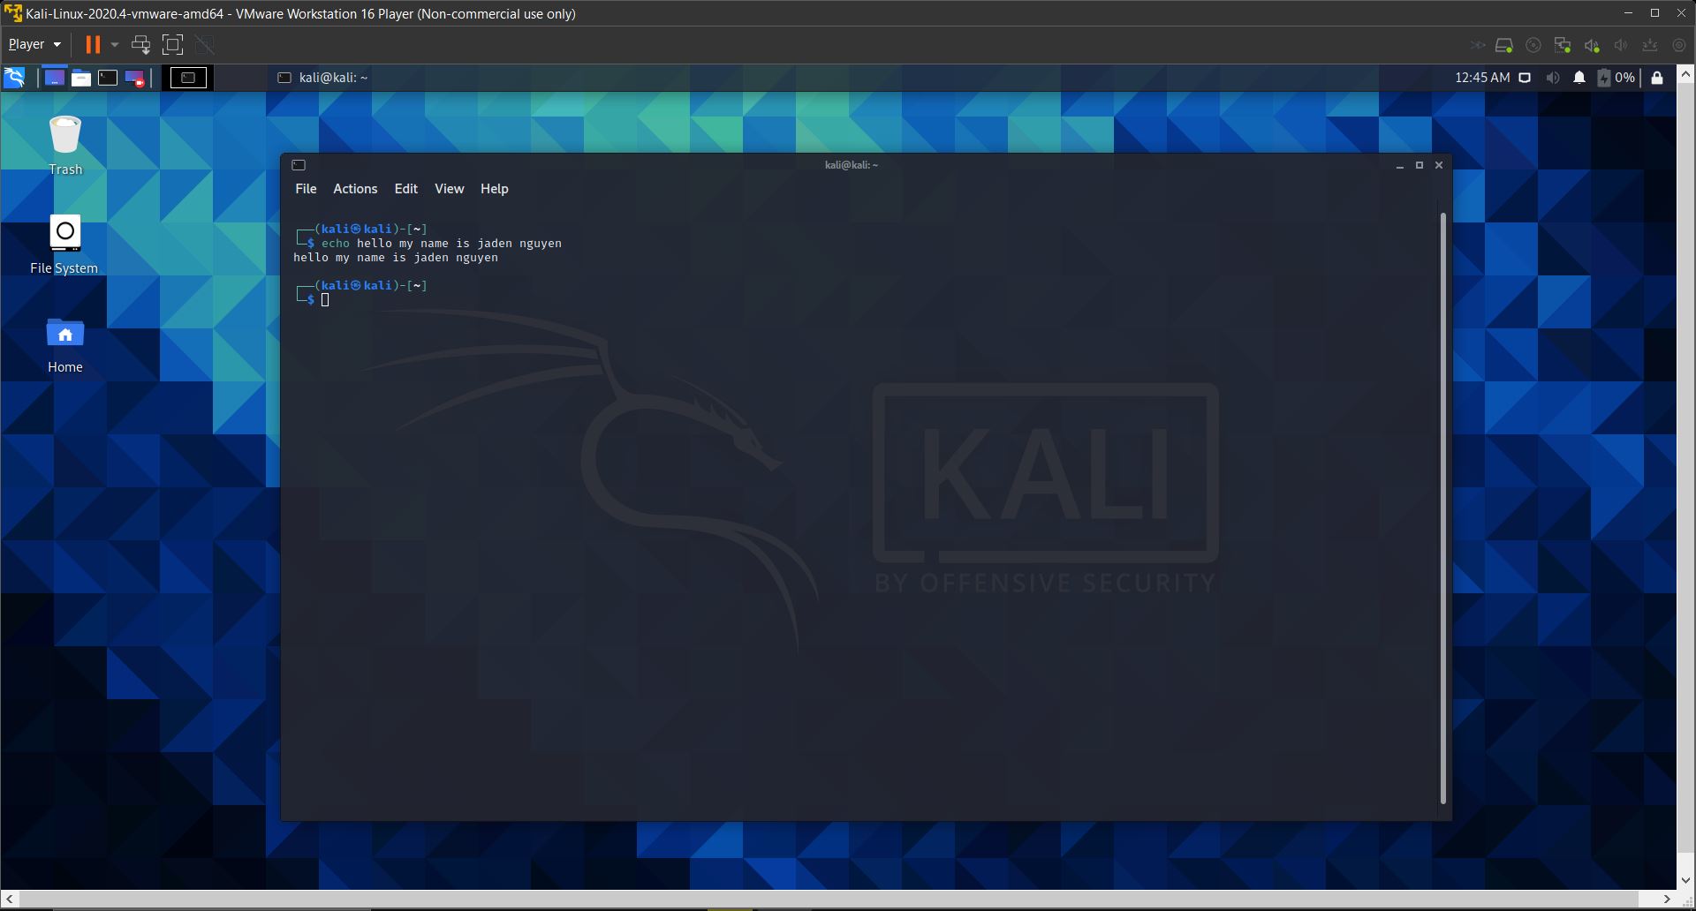Close the kali@kali terminal window
Image resolution: width=1696 pixels, height=911 pixels.
click(x=1439, y=165)
